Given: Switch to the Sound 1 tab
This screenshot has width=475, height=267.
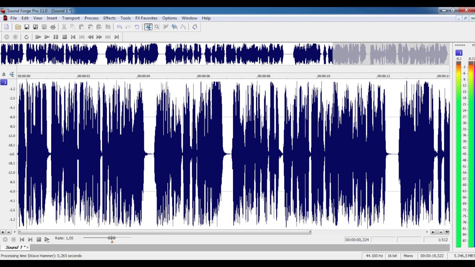Looking at the screenshot, I should pyautogui.click(x=14, y=247).
